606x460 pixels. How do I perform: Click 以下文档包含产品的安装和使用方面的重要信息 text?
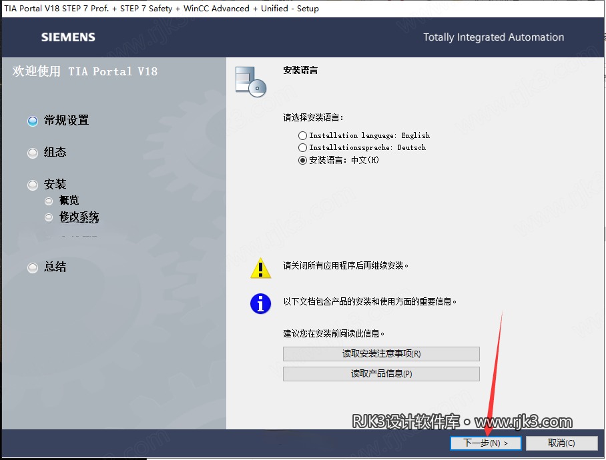(x=370, y=301)
